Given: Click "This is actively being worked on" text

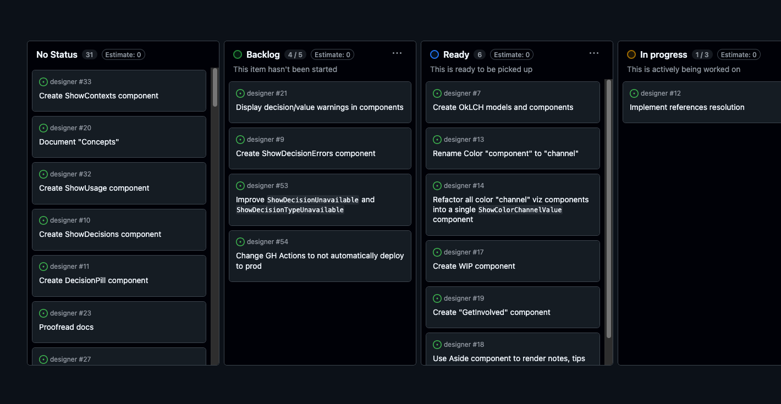Looking at the screenshot, I should [684, 69].
